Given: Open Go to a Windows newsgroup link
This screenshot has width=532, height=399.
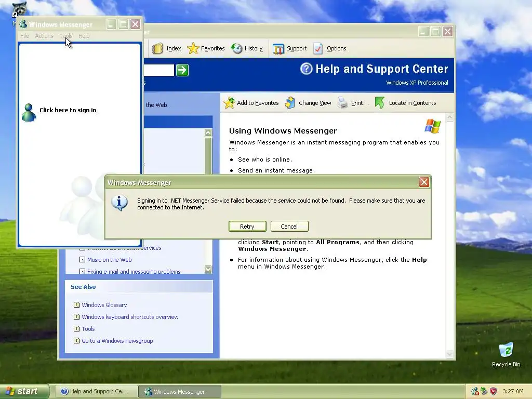Looking at the screenshot, I should click(117, 341).
